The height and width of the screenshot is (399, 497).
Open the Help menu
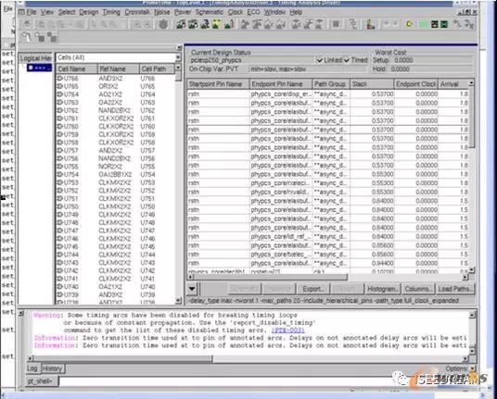pyautogui.click(x=296, y=12)
